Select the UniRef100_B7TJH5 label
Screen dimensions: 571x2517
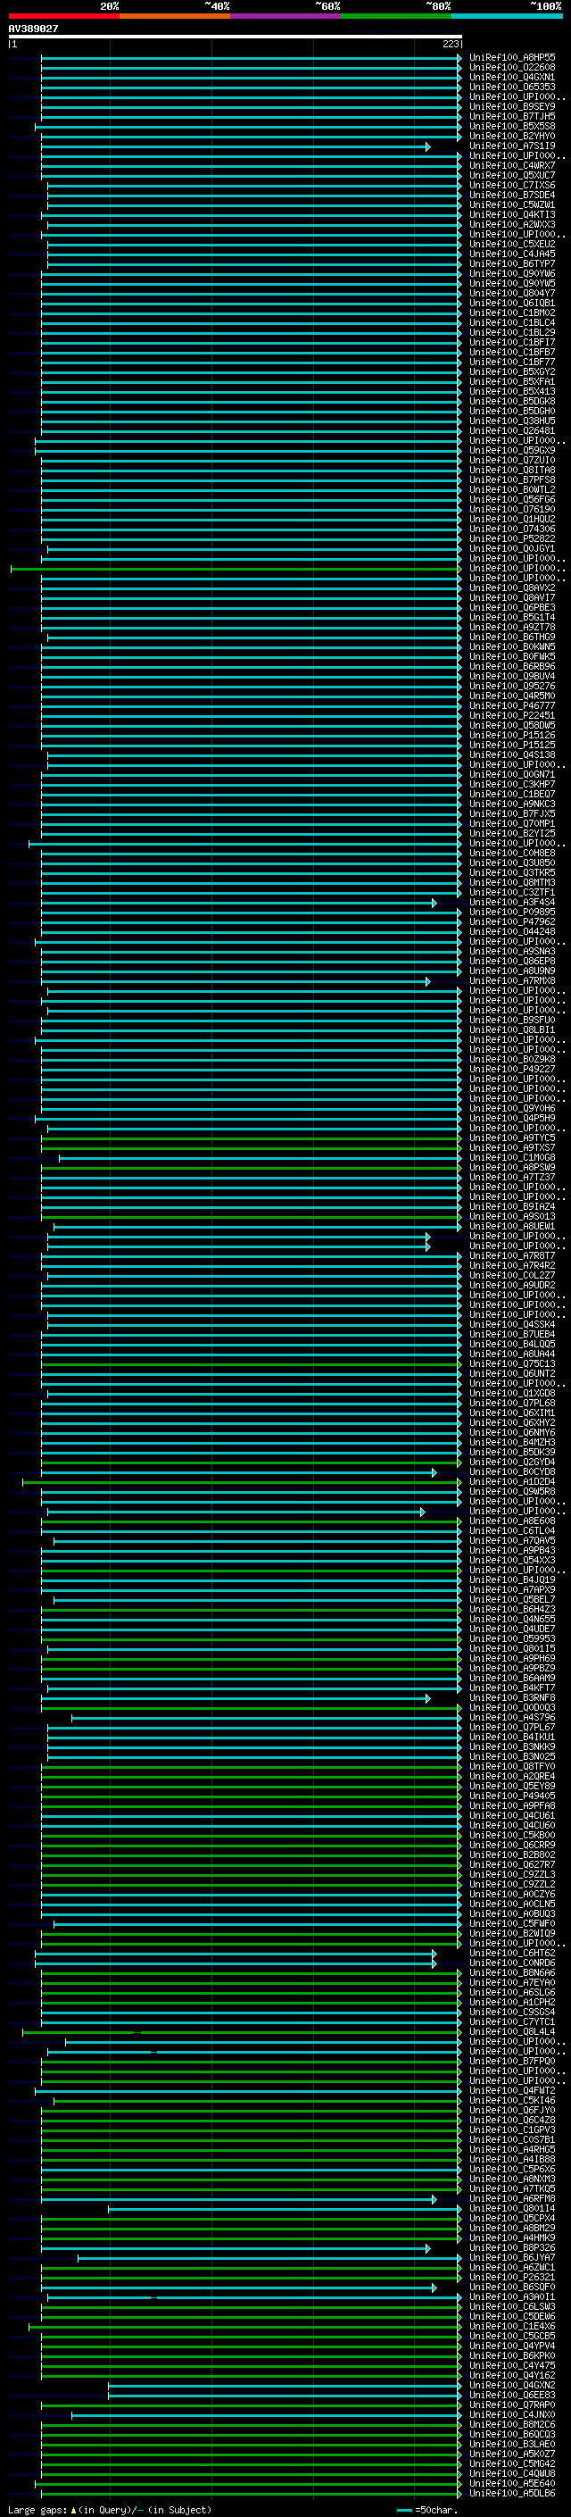point(512,116)
